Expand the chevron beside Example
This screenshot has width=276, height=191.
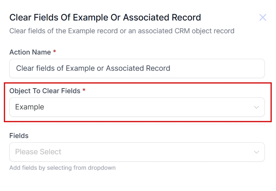[256, 107]
